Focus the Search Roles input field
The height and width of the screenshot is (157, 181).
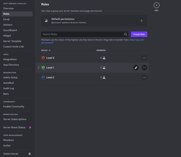tap(85, 34)
